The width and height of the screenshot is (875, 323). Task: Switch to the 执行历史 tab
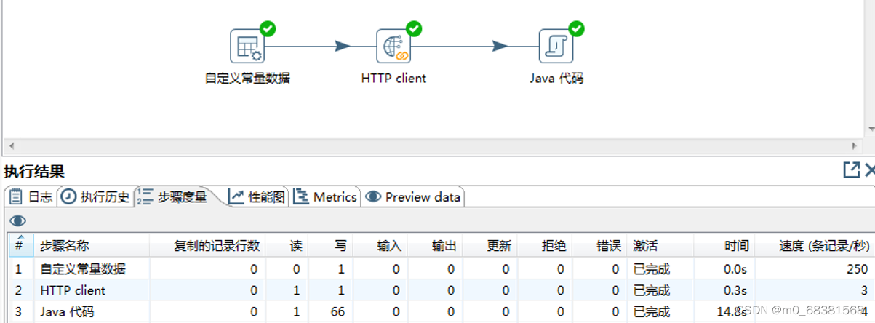95,196
